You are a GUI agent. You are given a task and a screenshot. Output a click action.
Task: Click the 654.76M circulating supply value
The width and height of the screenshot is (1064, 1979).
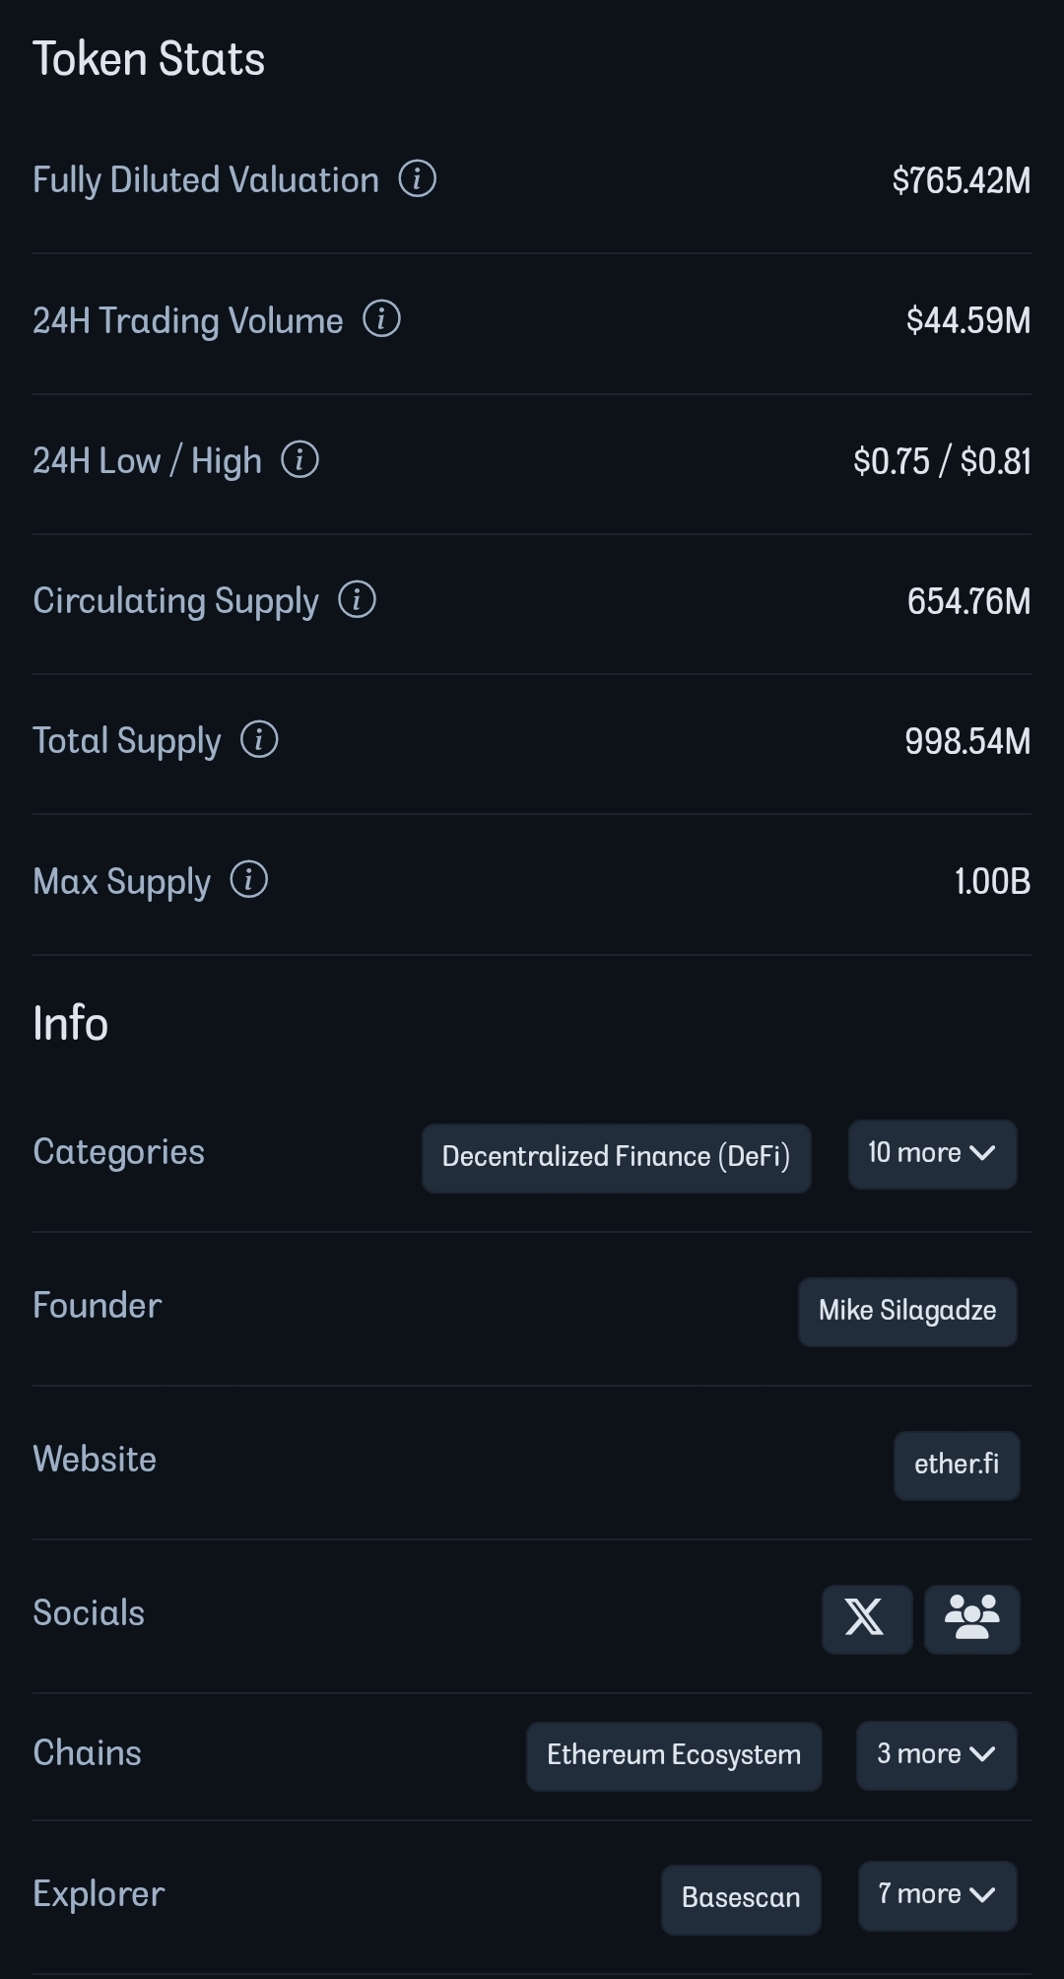[x=968, y=601]
